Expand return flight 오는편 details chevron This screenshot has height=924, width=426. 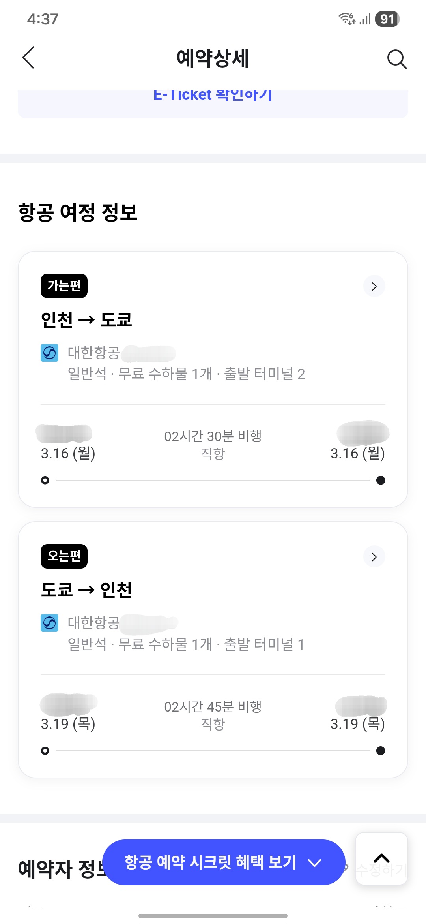click(374, 557)
